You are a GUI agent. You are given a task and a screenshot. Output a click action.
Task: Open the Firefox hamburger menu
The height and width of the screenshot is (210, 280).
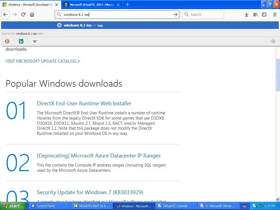click(x=275, y=14)
